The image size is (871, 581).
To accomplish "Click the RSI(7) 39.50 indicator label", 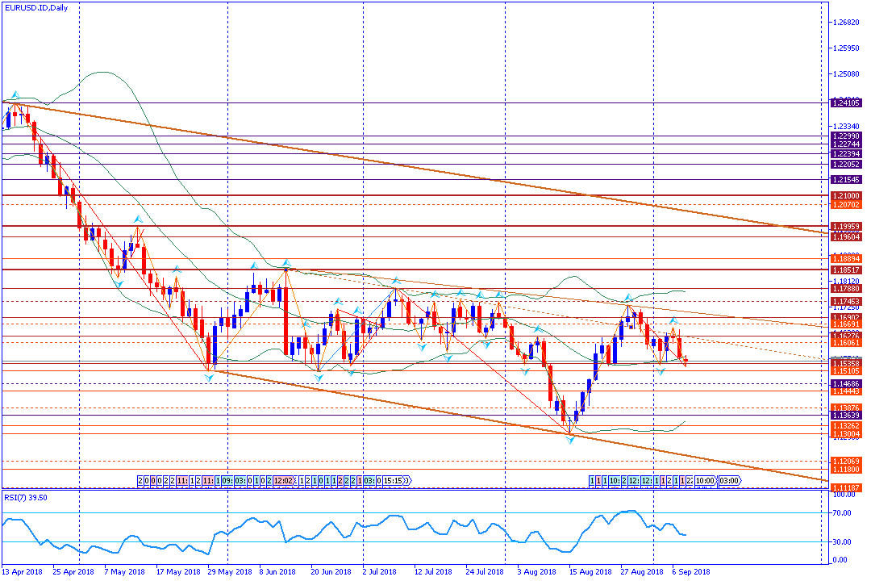I will (x=26, y=498).
